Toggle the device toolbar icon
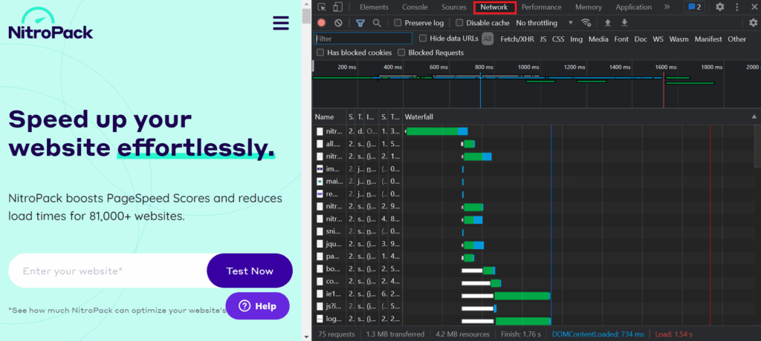 click(x=337, y=7)
